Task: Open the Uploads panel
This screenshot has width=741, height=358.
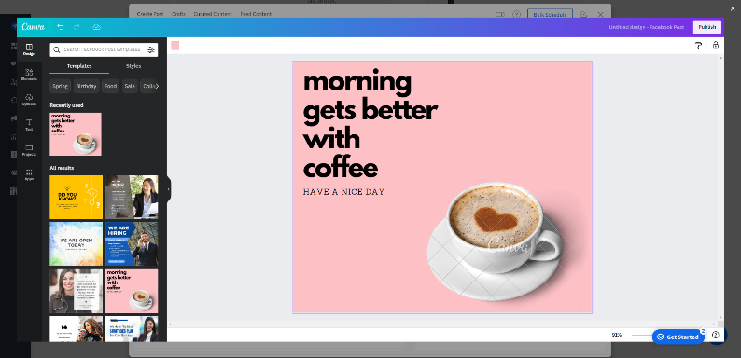Action: pos(29,100)
